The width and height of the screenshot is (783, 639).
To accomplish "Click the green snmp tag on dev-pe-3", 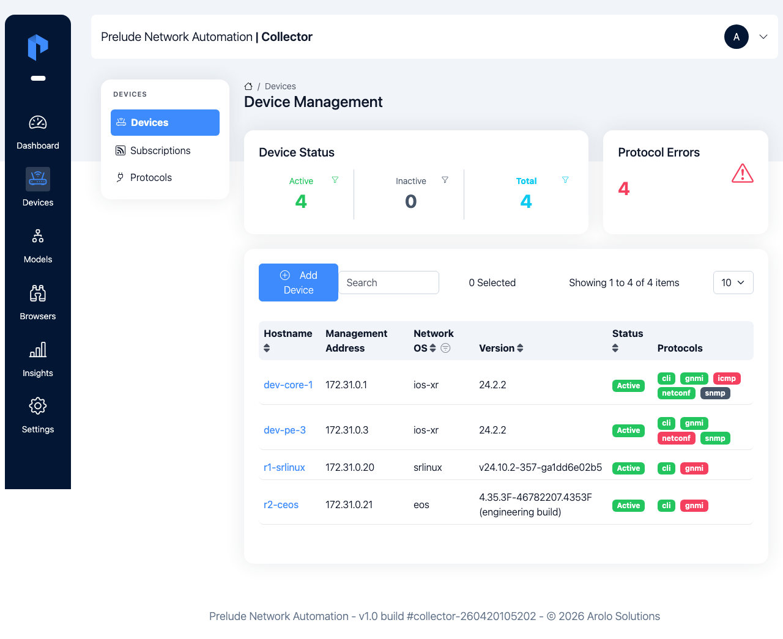I will [x=715, y=438].
